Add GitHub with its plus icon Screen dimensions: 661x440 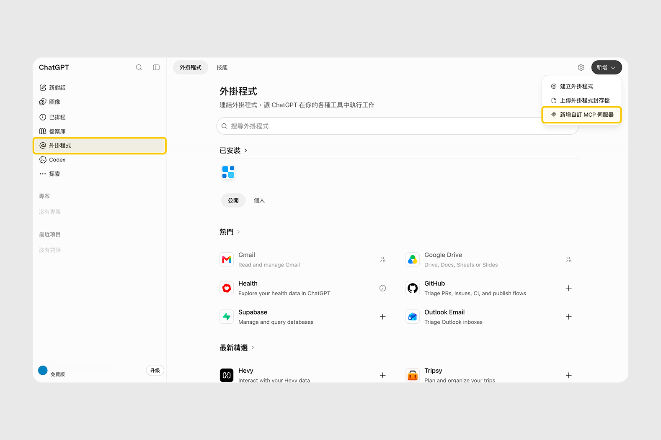pos(568,288)
